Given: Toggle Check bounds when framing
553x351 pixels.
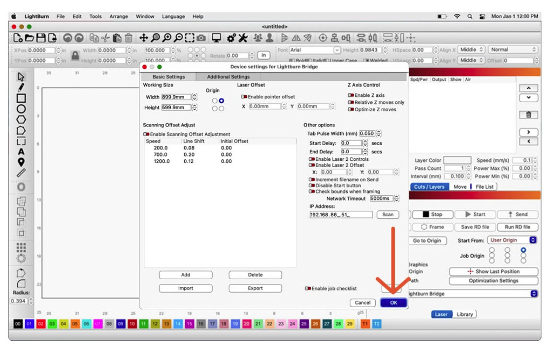Looking at the screenshot, I should [311, 192].
